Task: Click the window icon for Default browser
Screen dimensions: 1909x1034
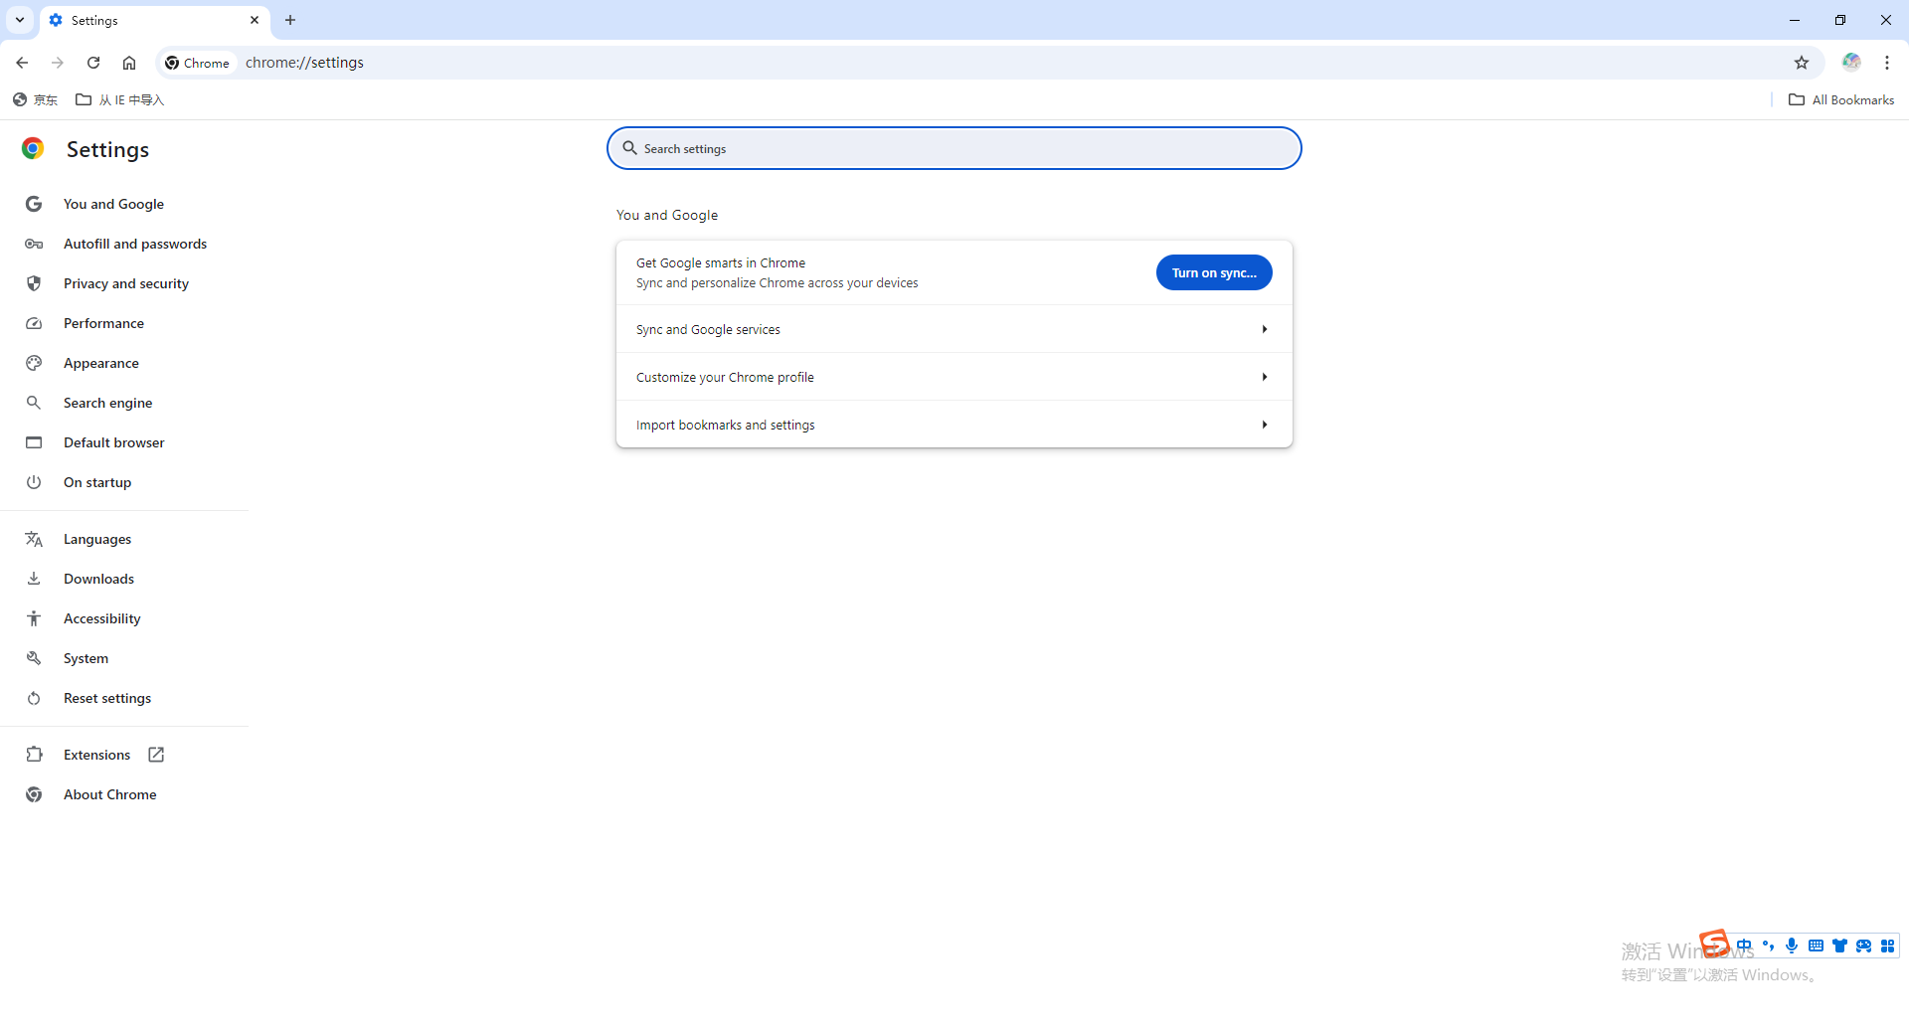Action: pyautogui.click(x=34, y=442)
